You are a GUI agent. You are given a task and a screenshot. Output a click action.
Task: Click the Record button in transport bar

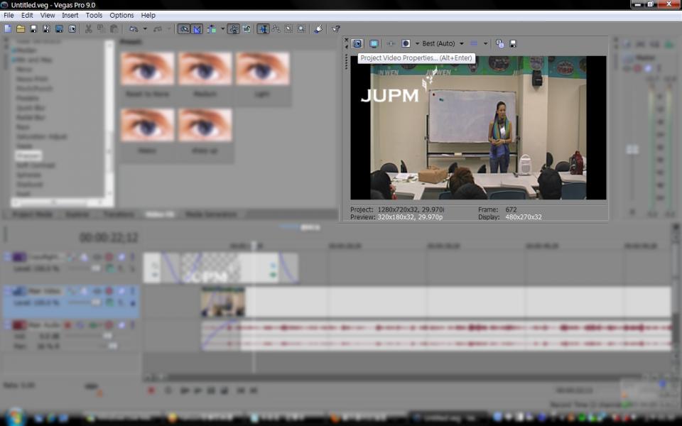pyautogui.click(x=151, y=390)
